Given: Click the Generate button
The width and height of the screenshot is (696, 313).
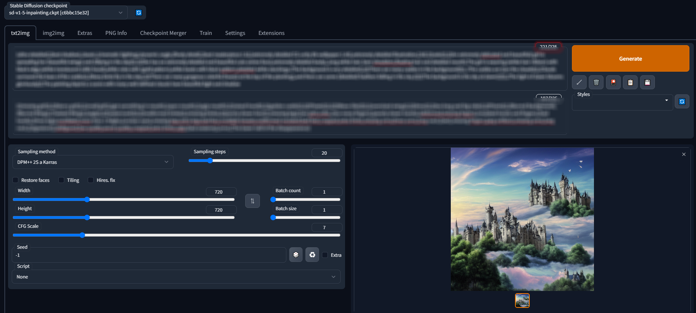Looking at the screenshot, I should 630,58.
